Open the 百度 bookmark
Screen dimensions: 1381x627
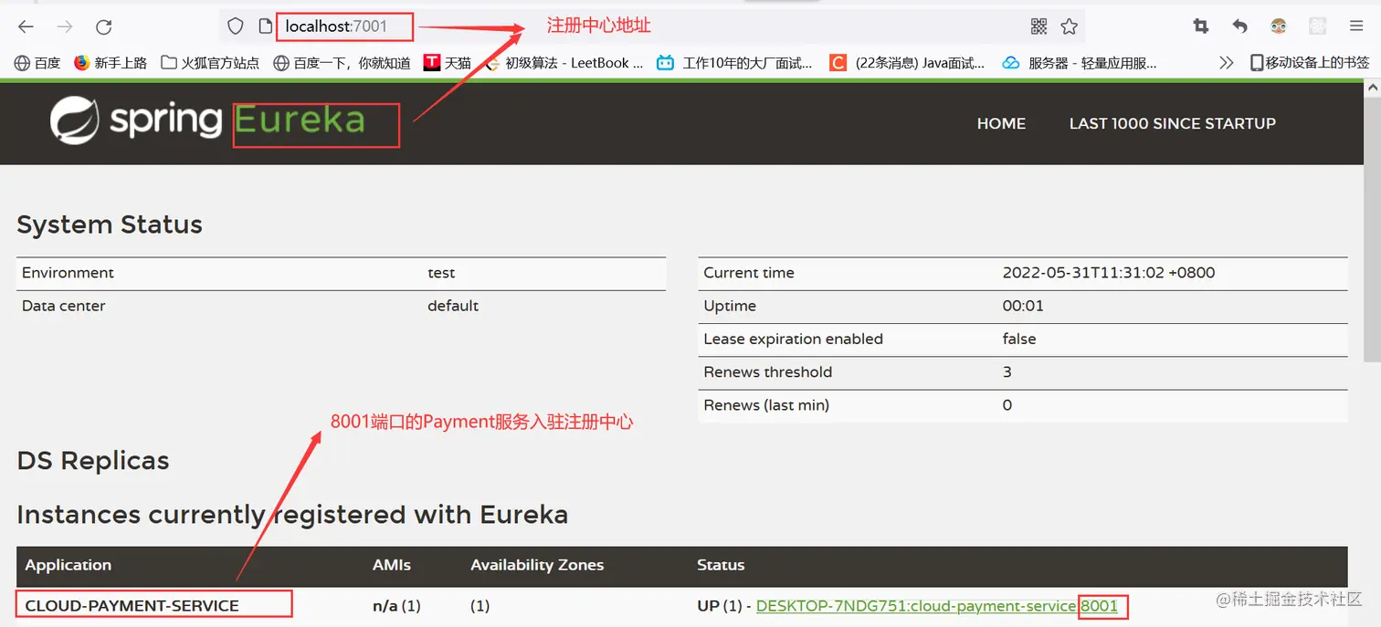click(37, 63)
